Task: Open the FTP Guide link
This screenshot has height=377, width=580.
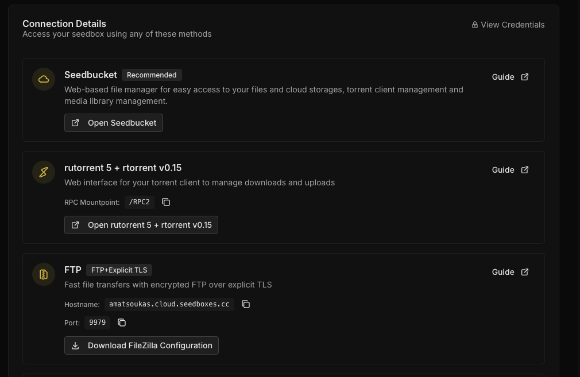Action: [503, 272]
